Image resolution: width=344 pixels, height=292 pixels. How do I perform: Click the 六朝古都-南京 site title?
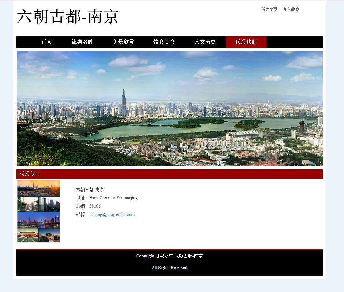pos(68,17)
